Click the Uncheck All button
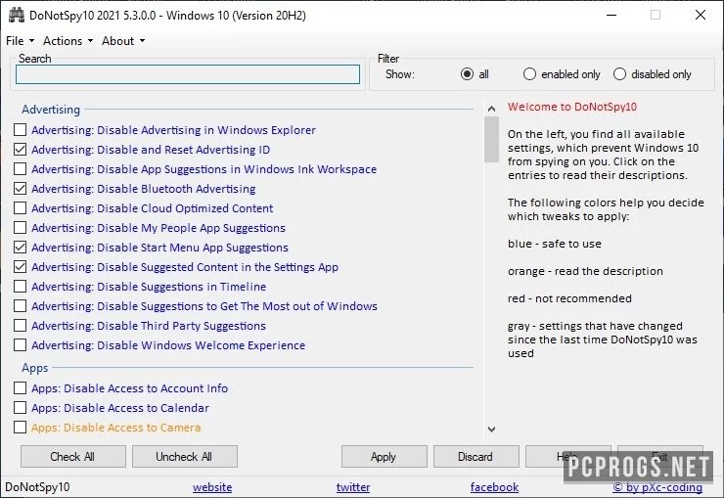 (185, 457)
